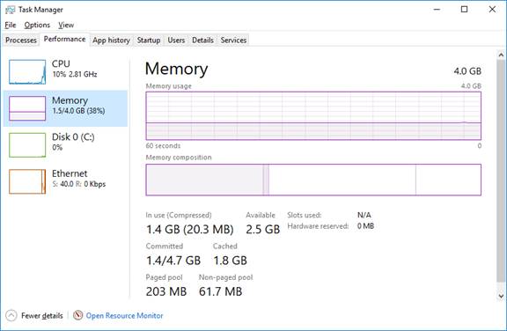This screenshot has height=331, width=507.
Task: Select the Memory graph thumbnail in sidebar
Action: point(27,108)
